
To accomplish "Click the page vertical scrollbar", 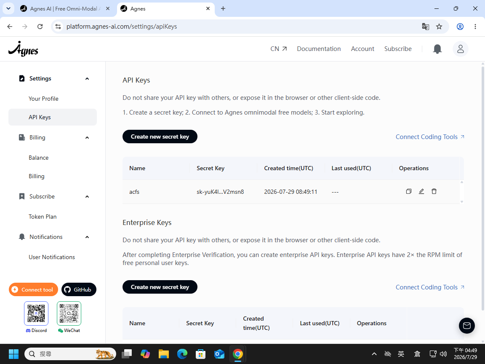I will click(x=483, y=188).
